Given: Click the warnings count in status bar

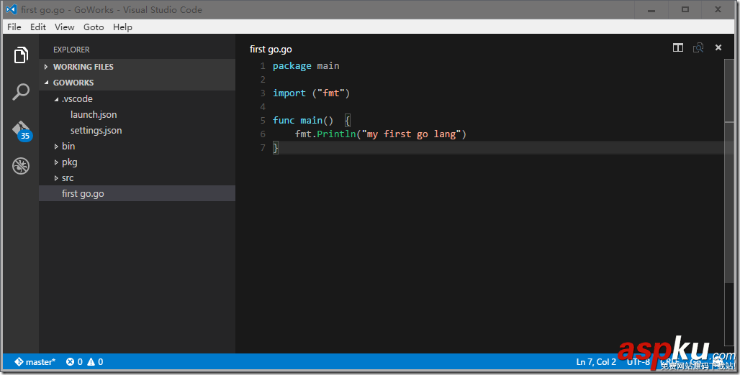Looking at the screenshot, I should 95,362.
